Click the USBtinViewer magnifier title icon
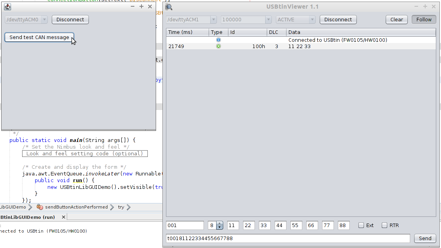Image resolution: width=441 pixels, height=248 pixels. click(x=169, y=7)
